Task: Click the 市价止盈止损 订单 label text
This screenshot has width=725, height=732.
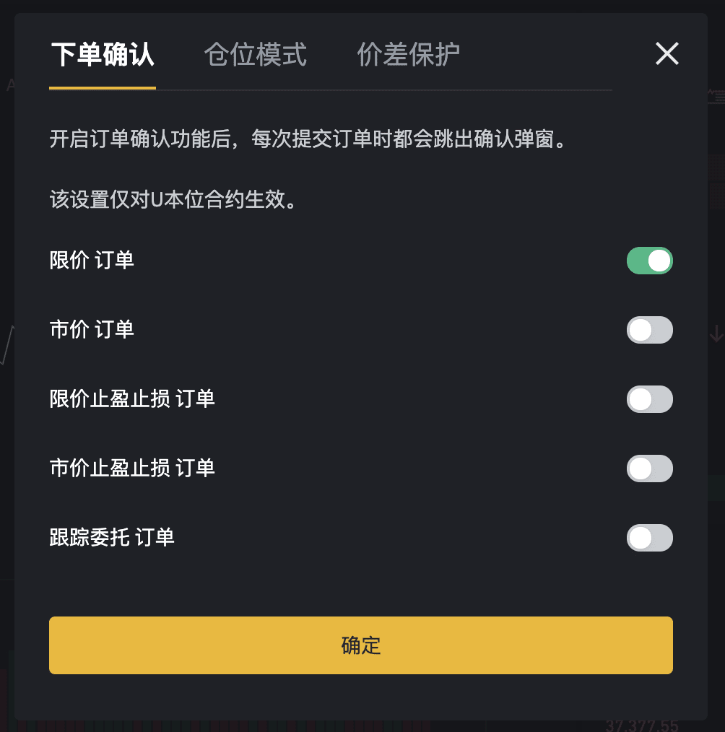Action: 132,468
